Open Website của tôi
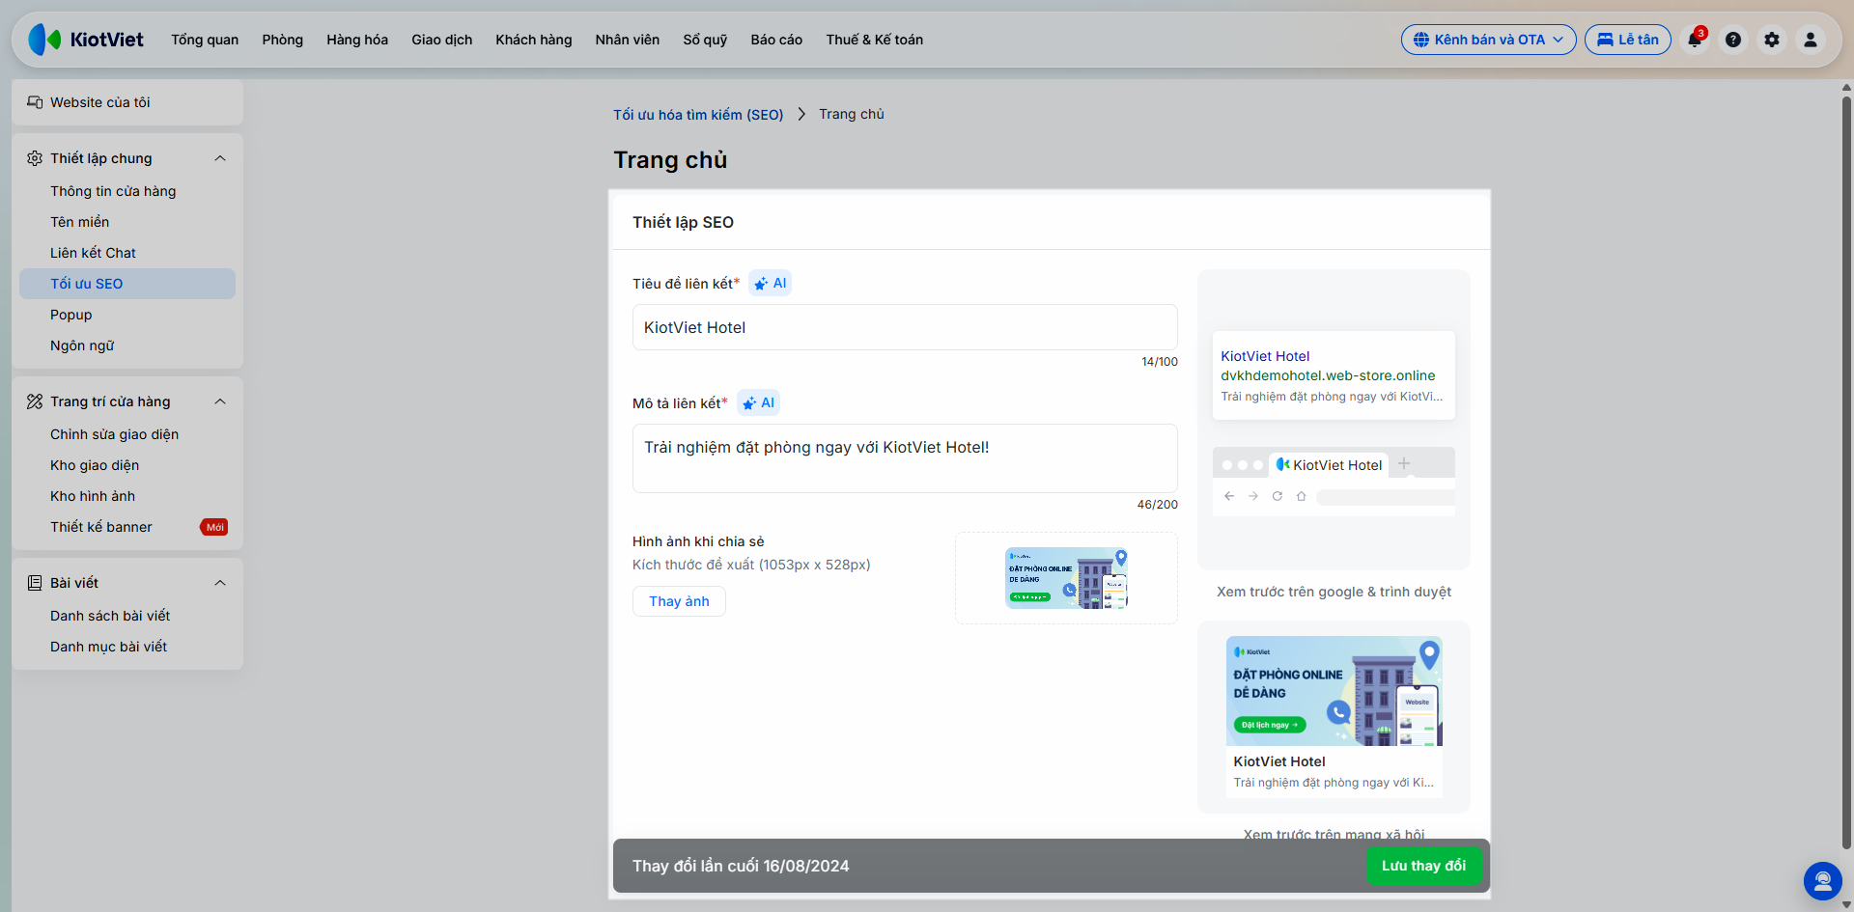Screen dimensions: 1854x912 (127, 102)
